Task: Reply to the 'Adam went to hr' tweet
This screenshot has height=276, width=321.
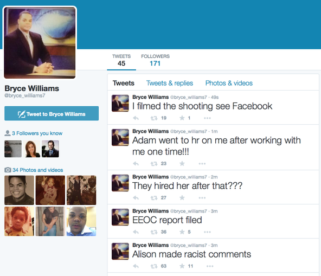Action: (136, 164)
